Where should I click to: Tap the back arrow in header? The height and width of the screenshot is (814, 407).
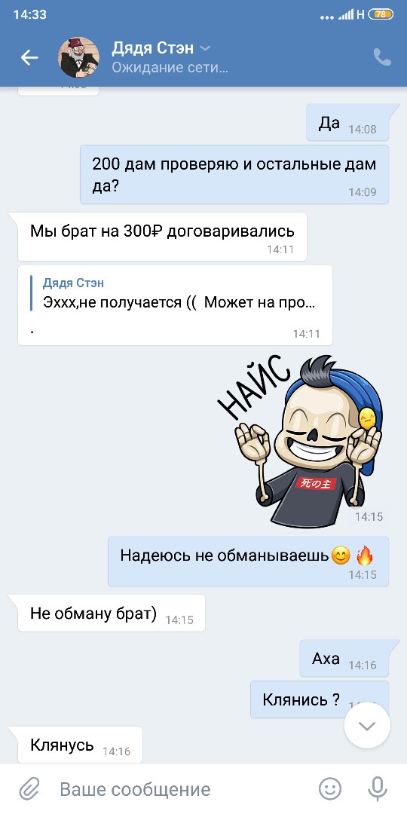pyautogui.click(x=29, y=57)
